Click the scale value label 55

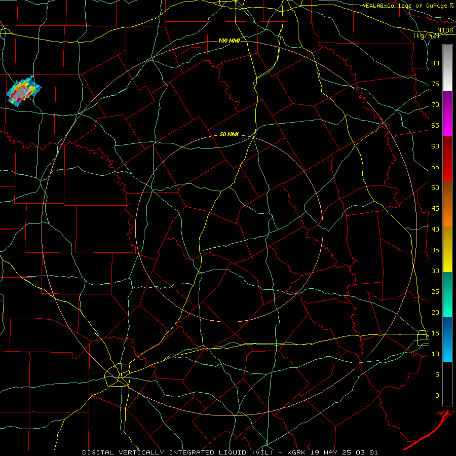pyautogui.click(x=435, y=167)
